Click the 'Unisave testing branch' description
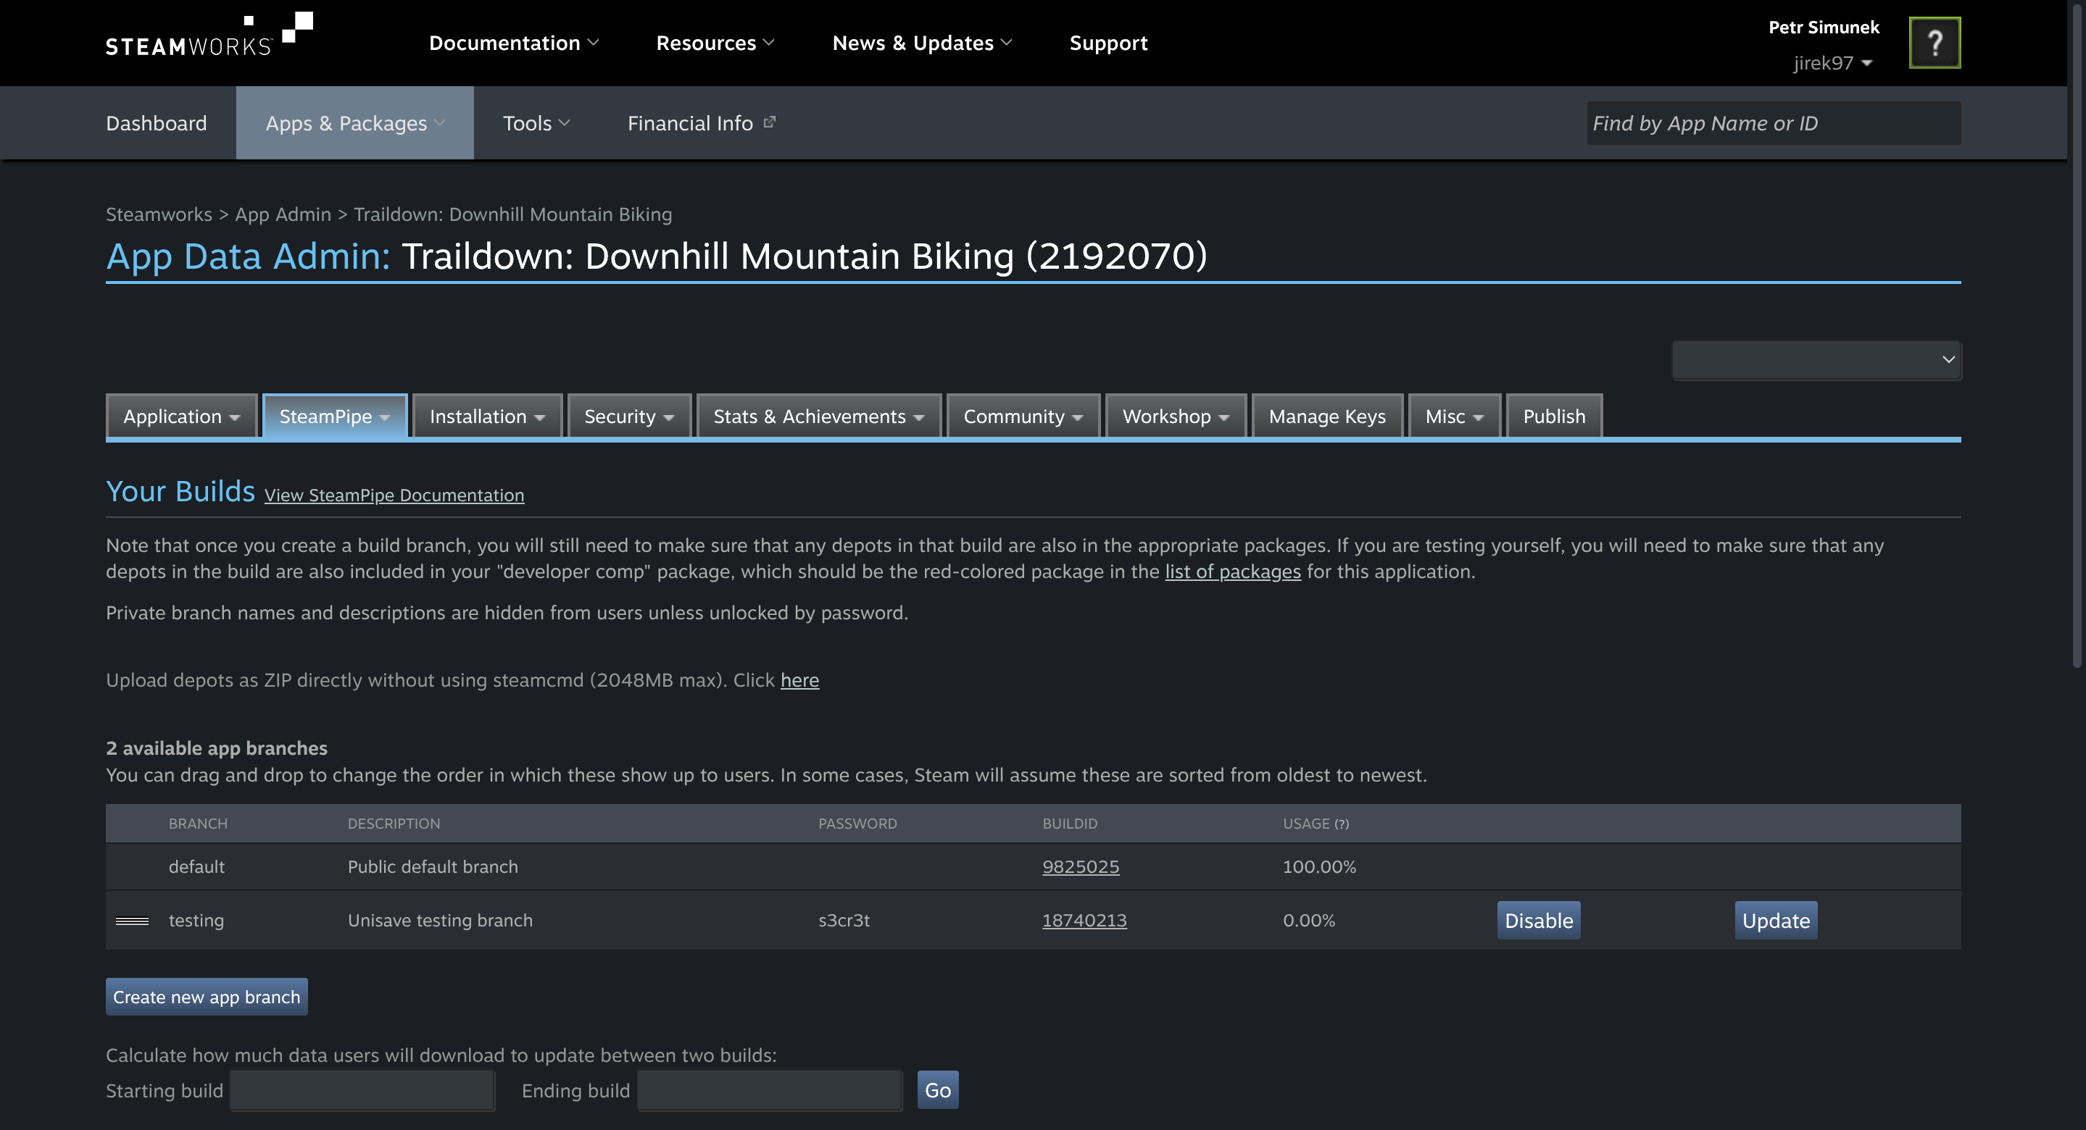The image size is (2086, 1130). 440,921
